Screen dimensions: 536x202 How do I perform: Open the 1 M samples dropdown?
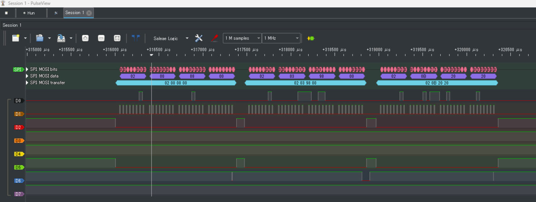[242, 38]
